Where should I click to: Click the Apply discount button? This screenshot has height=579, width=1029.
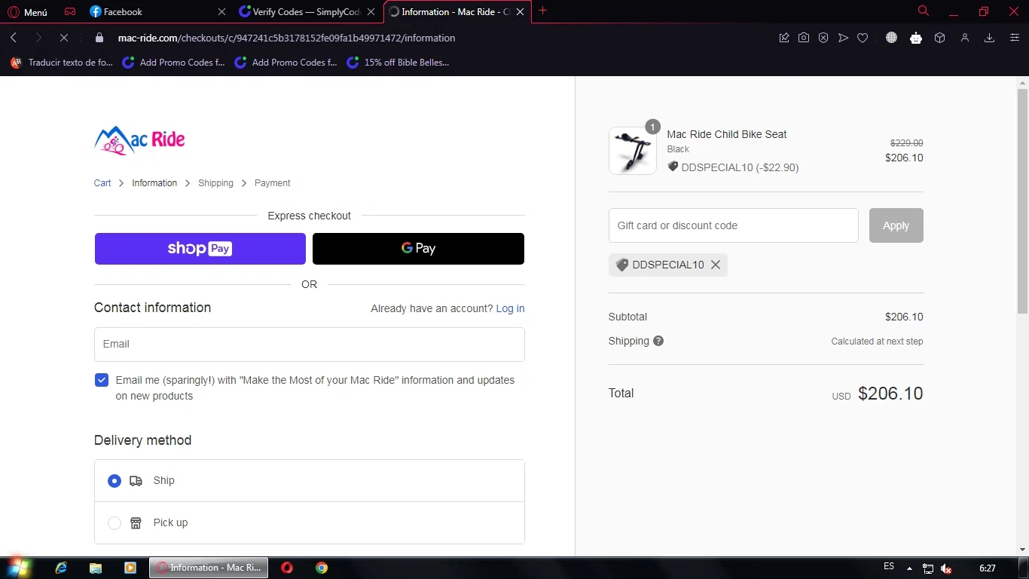pyautogui.click(x=896, y=225)
